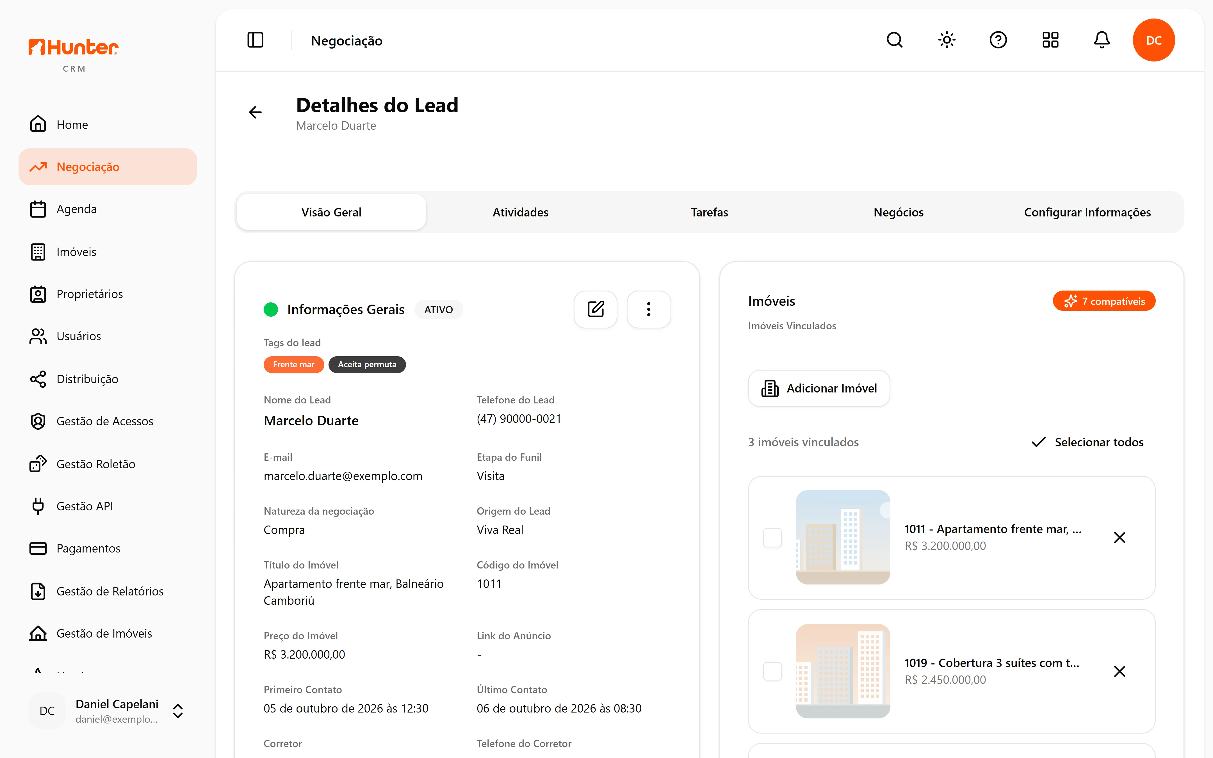
Task: Open Agenda in the sidebar
Action: coord(108,209)
